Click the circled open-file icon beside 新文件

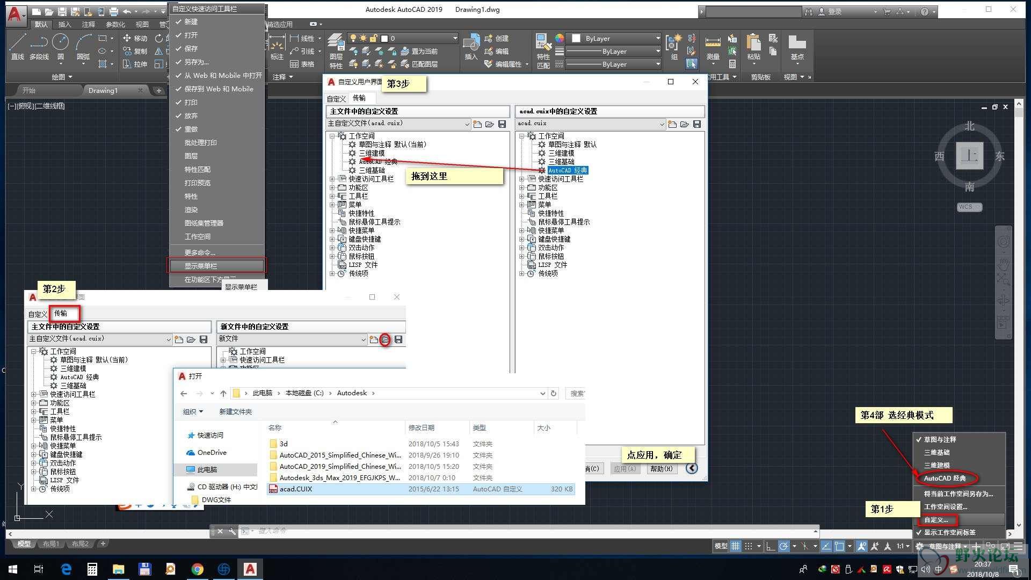(386, 339)
